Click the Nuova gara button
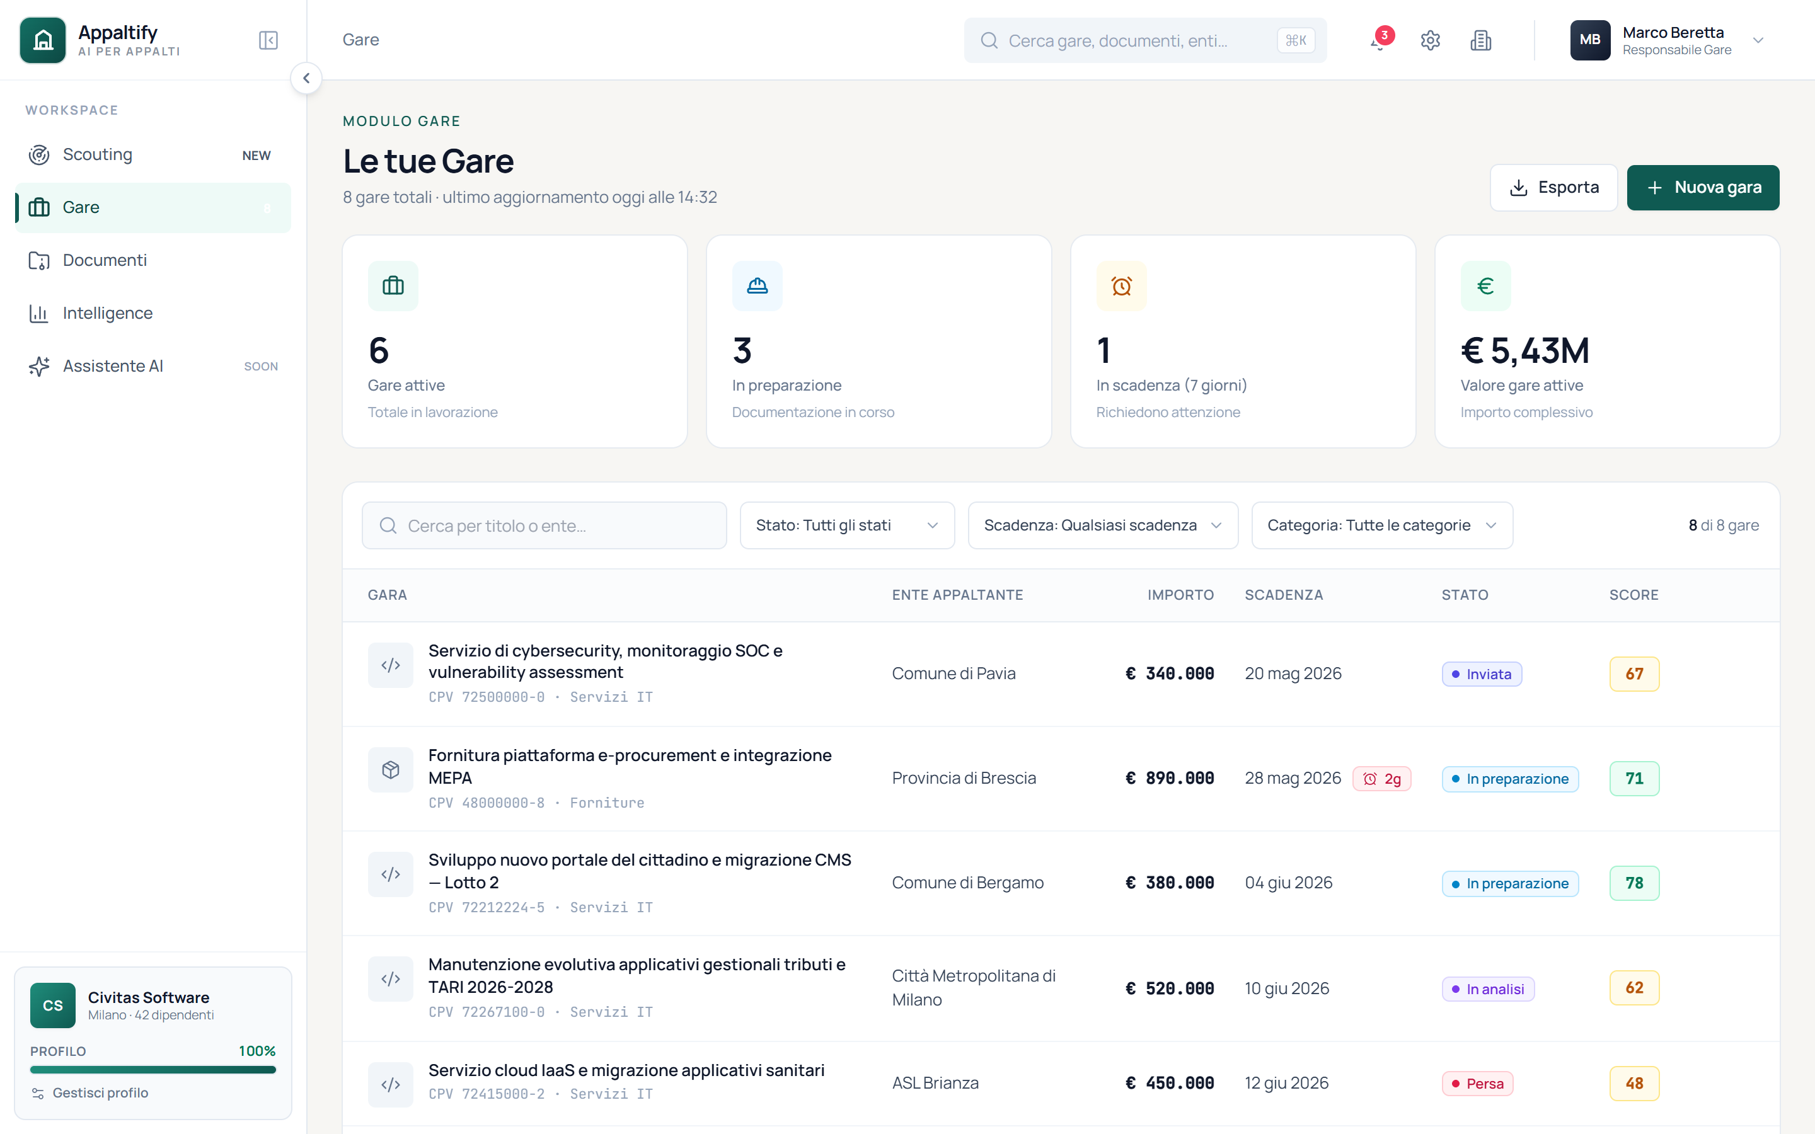The height and width of the screenshot is (1134, 1815). (x=1702, y=188)
